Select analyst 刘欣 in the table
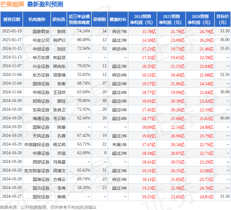The height and width of the screenshot is (210, 231). (61, 49)
